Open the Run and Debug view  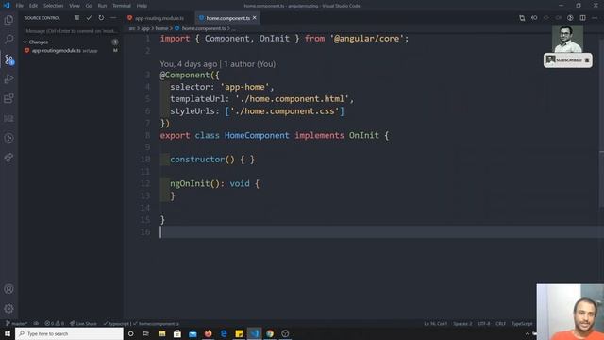(x=8, y=79)
